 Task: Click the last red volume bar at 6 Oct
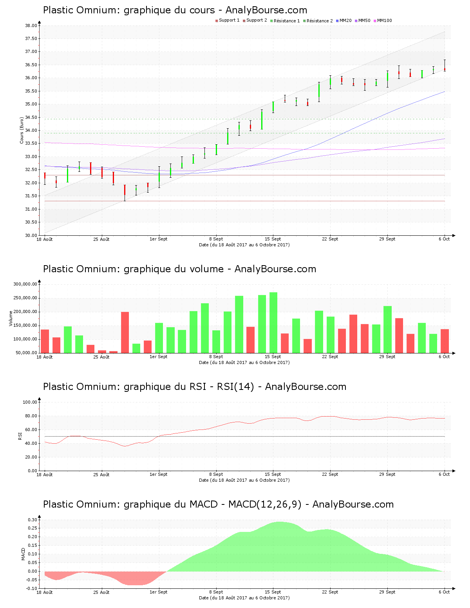[x=445, y=341]
